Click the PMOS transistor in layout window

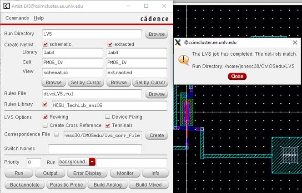coord(186,113)
